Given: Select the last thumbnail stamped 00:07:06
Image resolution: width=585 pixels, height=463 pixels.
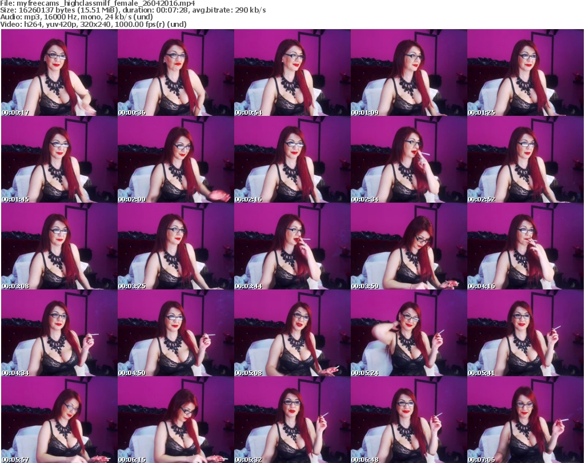Looking at the screenshot, I should pyautogui.click(x=526, y=420).
